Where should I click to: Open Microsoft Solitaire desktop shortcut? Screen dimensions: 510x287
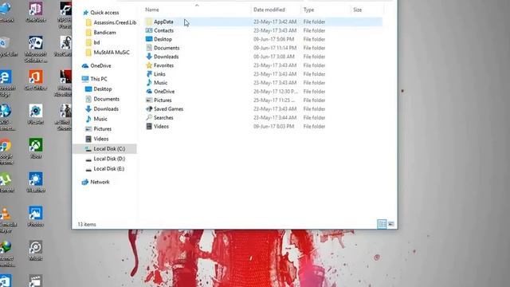click(35, 49)
